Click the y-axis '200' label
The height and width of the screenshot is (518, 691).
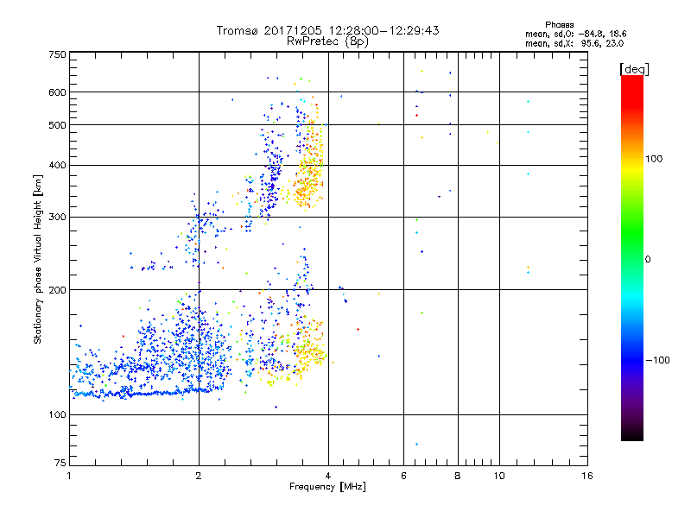(x=57, y=290)
